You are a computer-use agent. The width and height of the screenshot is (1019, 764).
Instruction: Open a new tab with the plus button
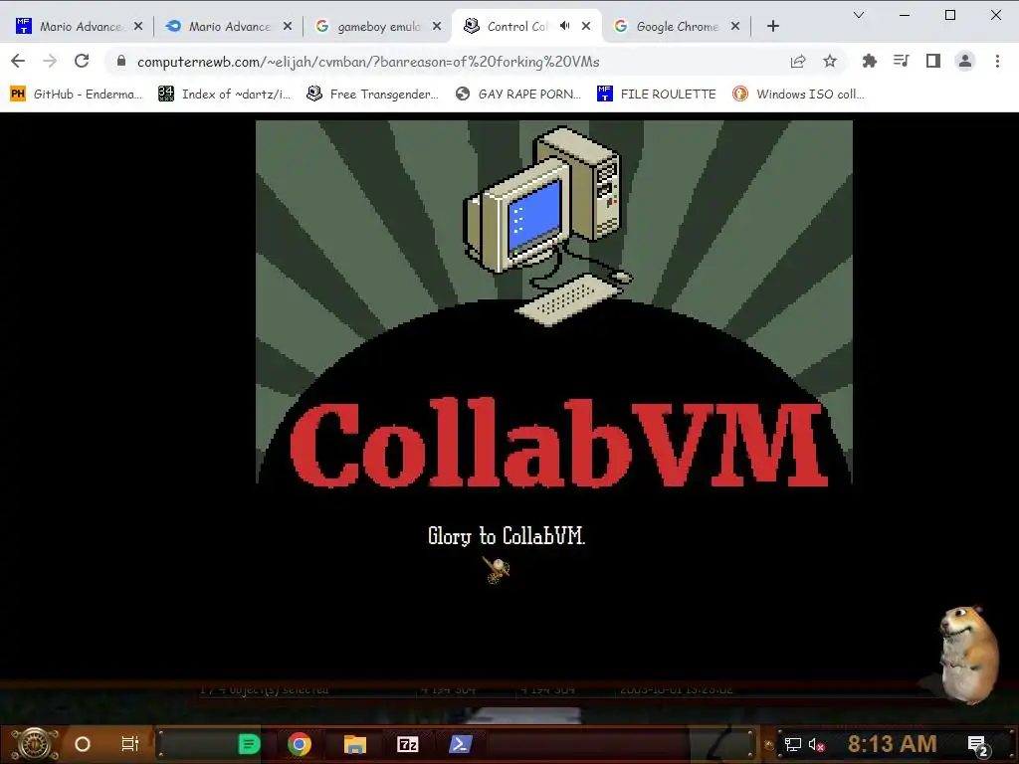click(772, 26)
